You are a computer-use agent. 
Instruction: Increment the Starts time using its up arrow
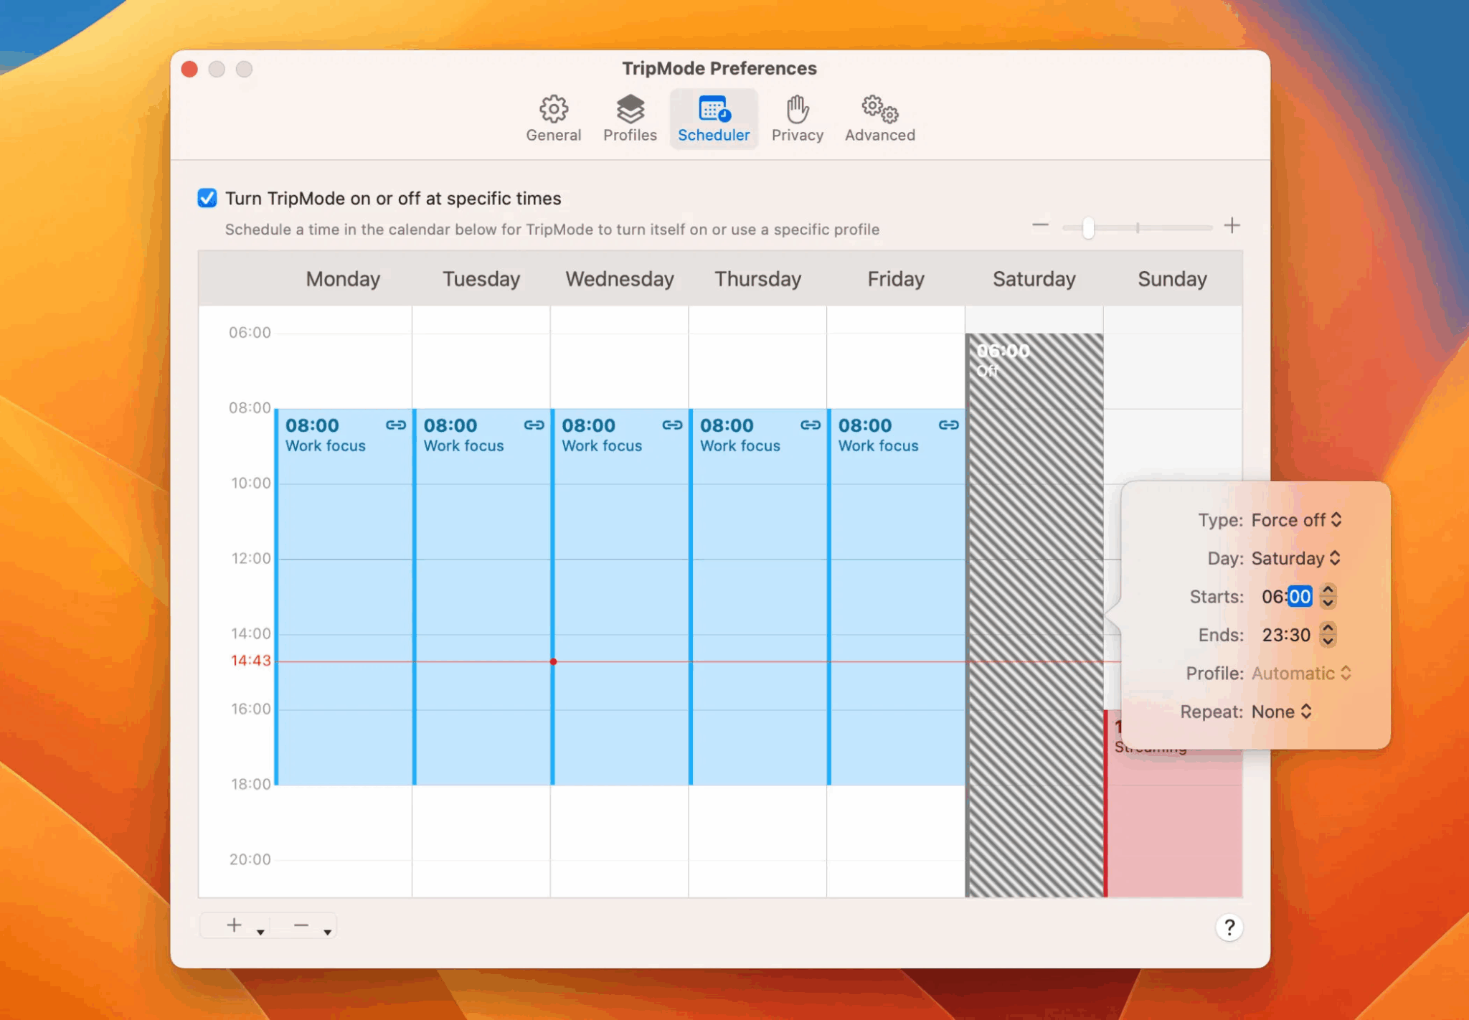1328,590
